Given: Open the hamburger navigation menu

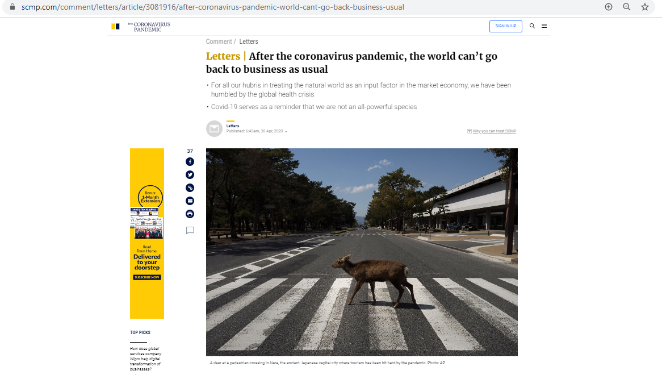Looking at the screenshot, I should point(544,26).
